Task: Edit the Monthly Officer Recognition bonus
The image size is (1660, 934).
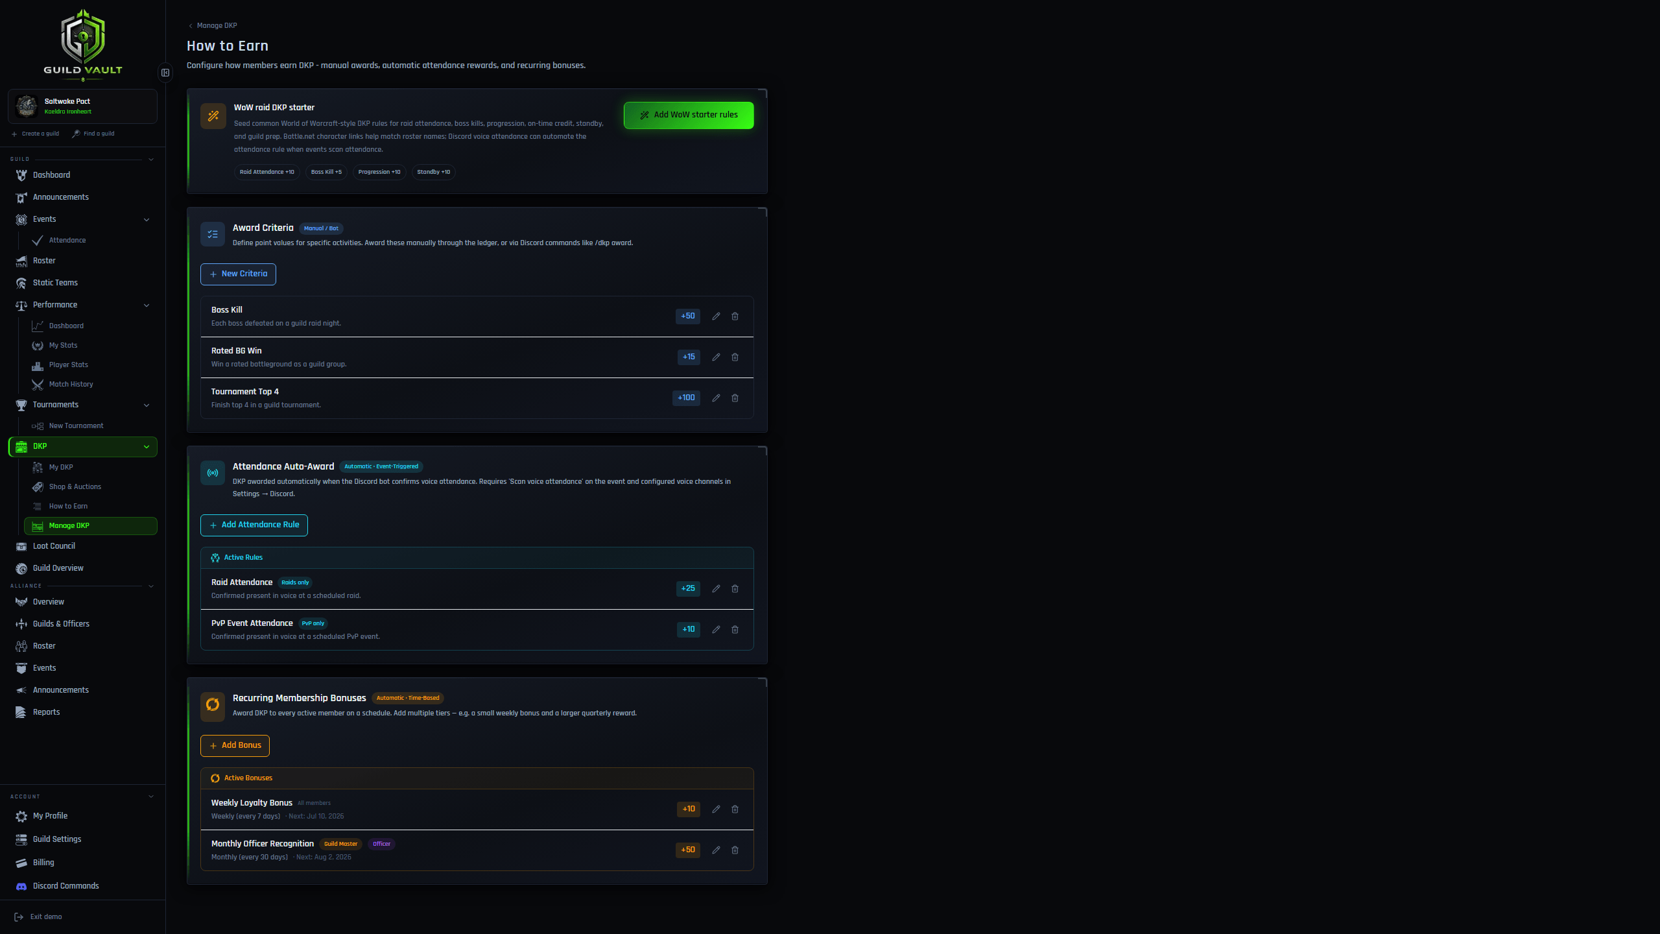Action: point(716,850)
